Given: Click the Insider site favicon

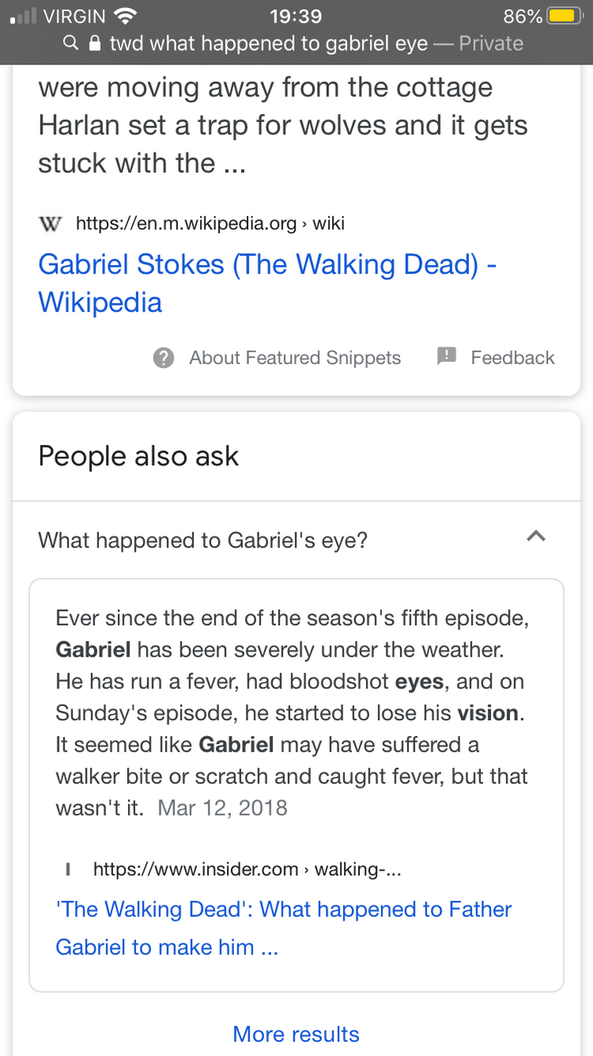Looking at the screenshot, I should coord(68,869).
